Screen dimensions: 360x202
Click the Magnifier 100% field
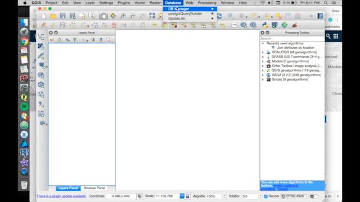click(x=214, y=196)
